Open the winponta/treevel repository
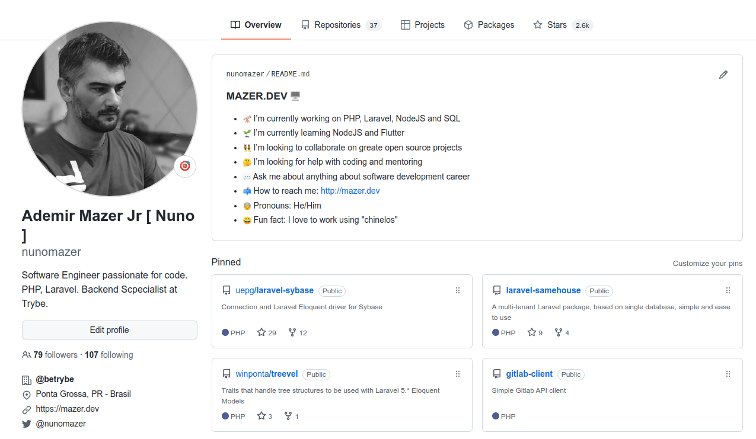 point(267,374)
